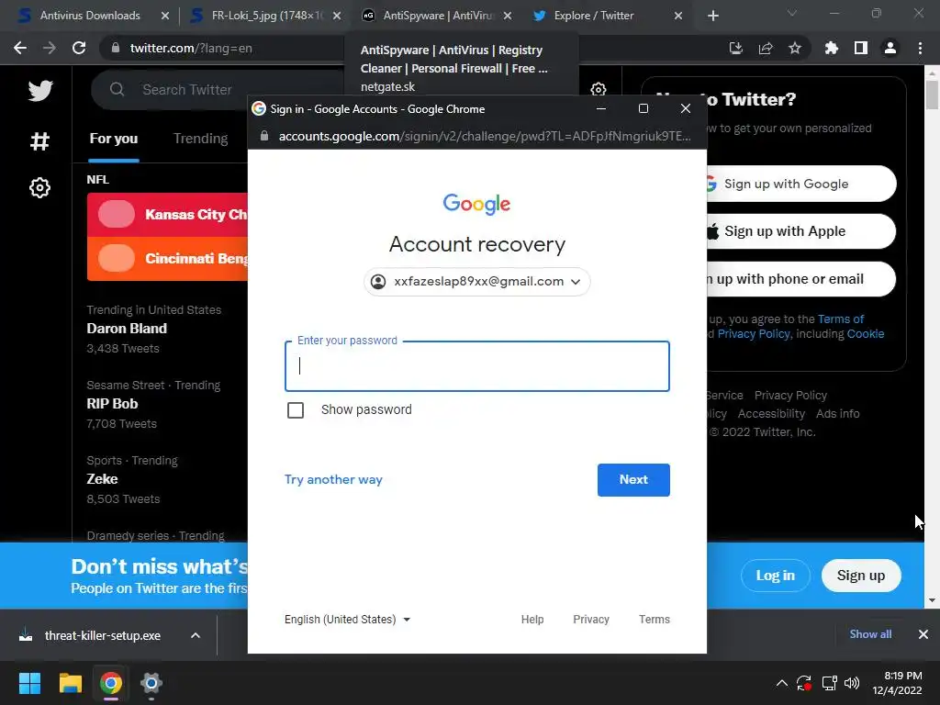Open the Chrome three-dot menu
The width and height of the screenshot is (940, 705).
click(920, 48)
